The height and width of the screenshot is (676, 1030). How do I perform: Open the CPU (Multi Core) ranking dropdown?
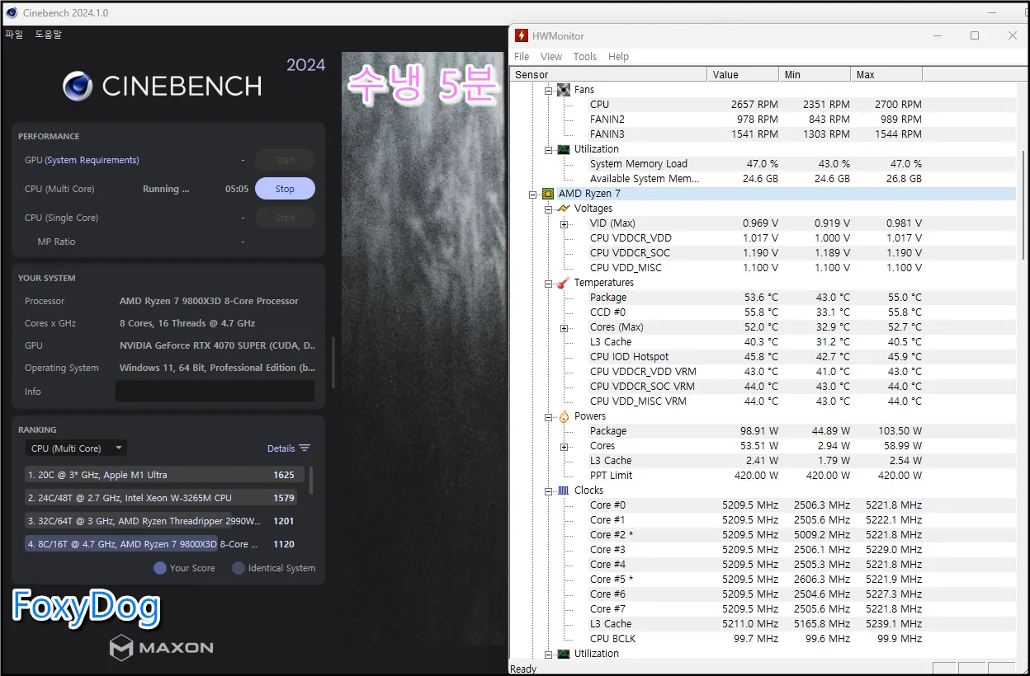click(76, 448)
